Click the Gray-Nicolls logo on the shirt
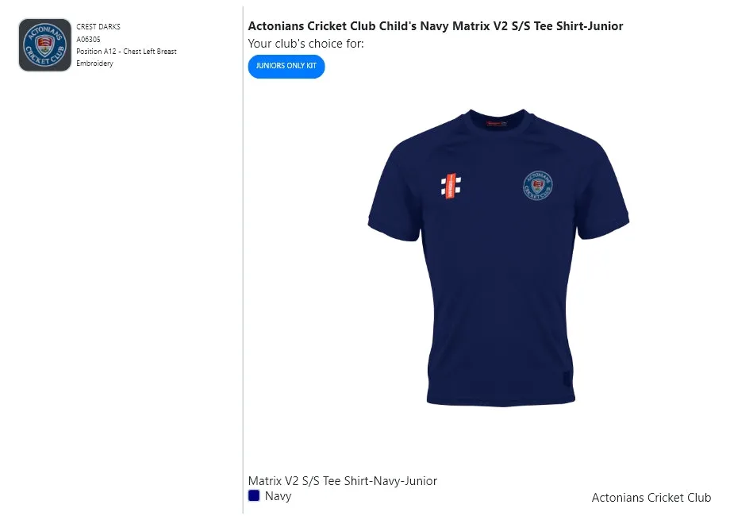 coord(451,186)
